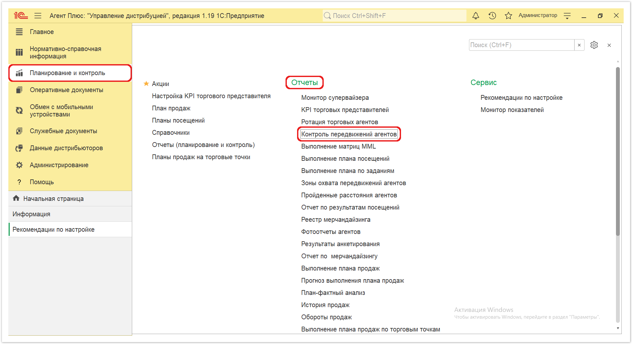This screenshot has width=632, height=344.
Task: Open Контроль передвижений агентов report
Action: pos(349,134)
